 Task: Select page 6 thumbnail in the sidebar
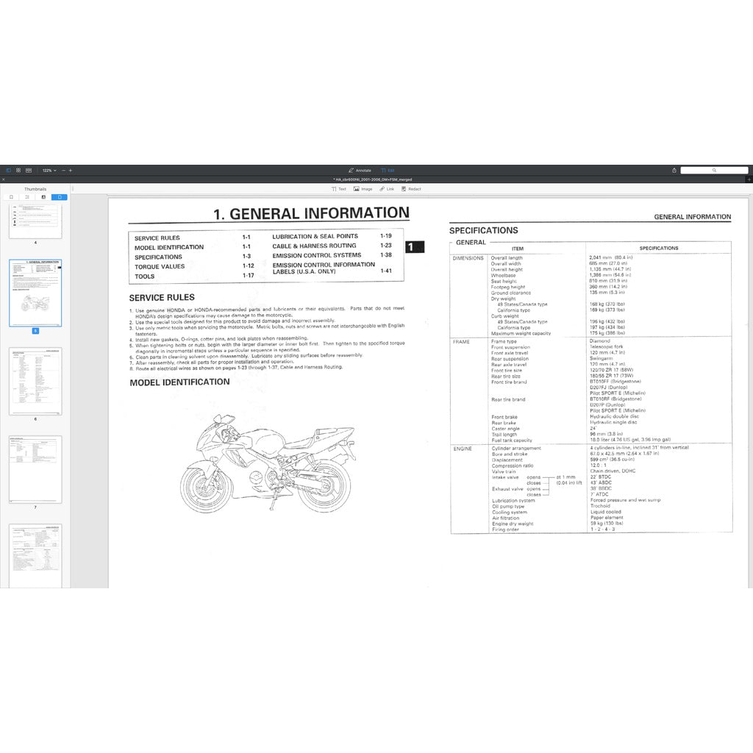(x=35, y=381)
